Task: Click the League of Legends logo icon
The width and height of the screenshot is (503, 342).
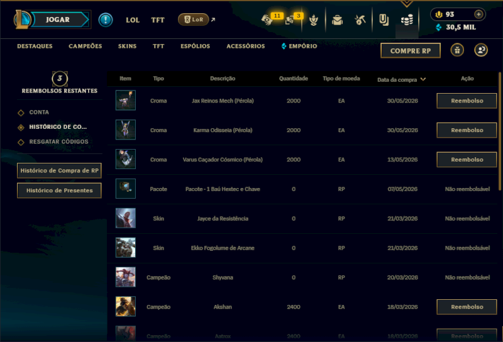Action: pos(22,19)
